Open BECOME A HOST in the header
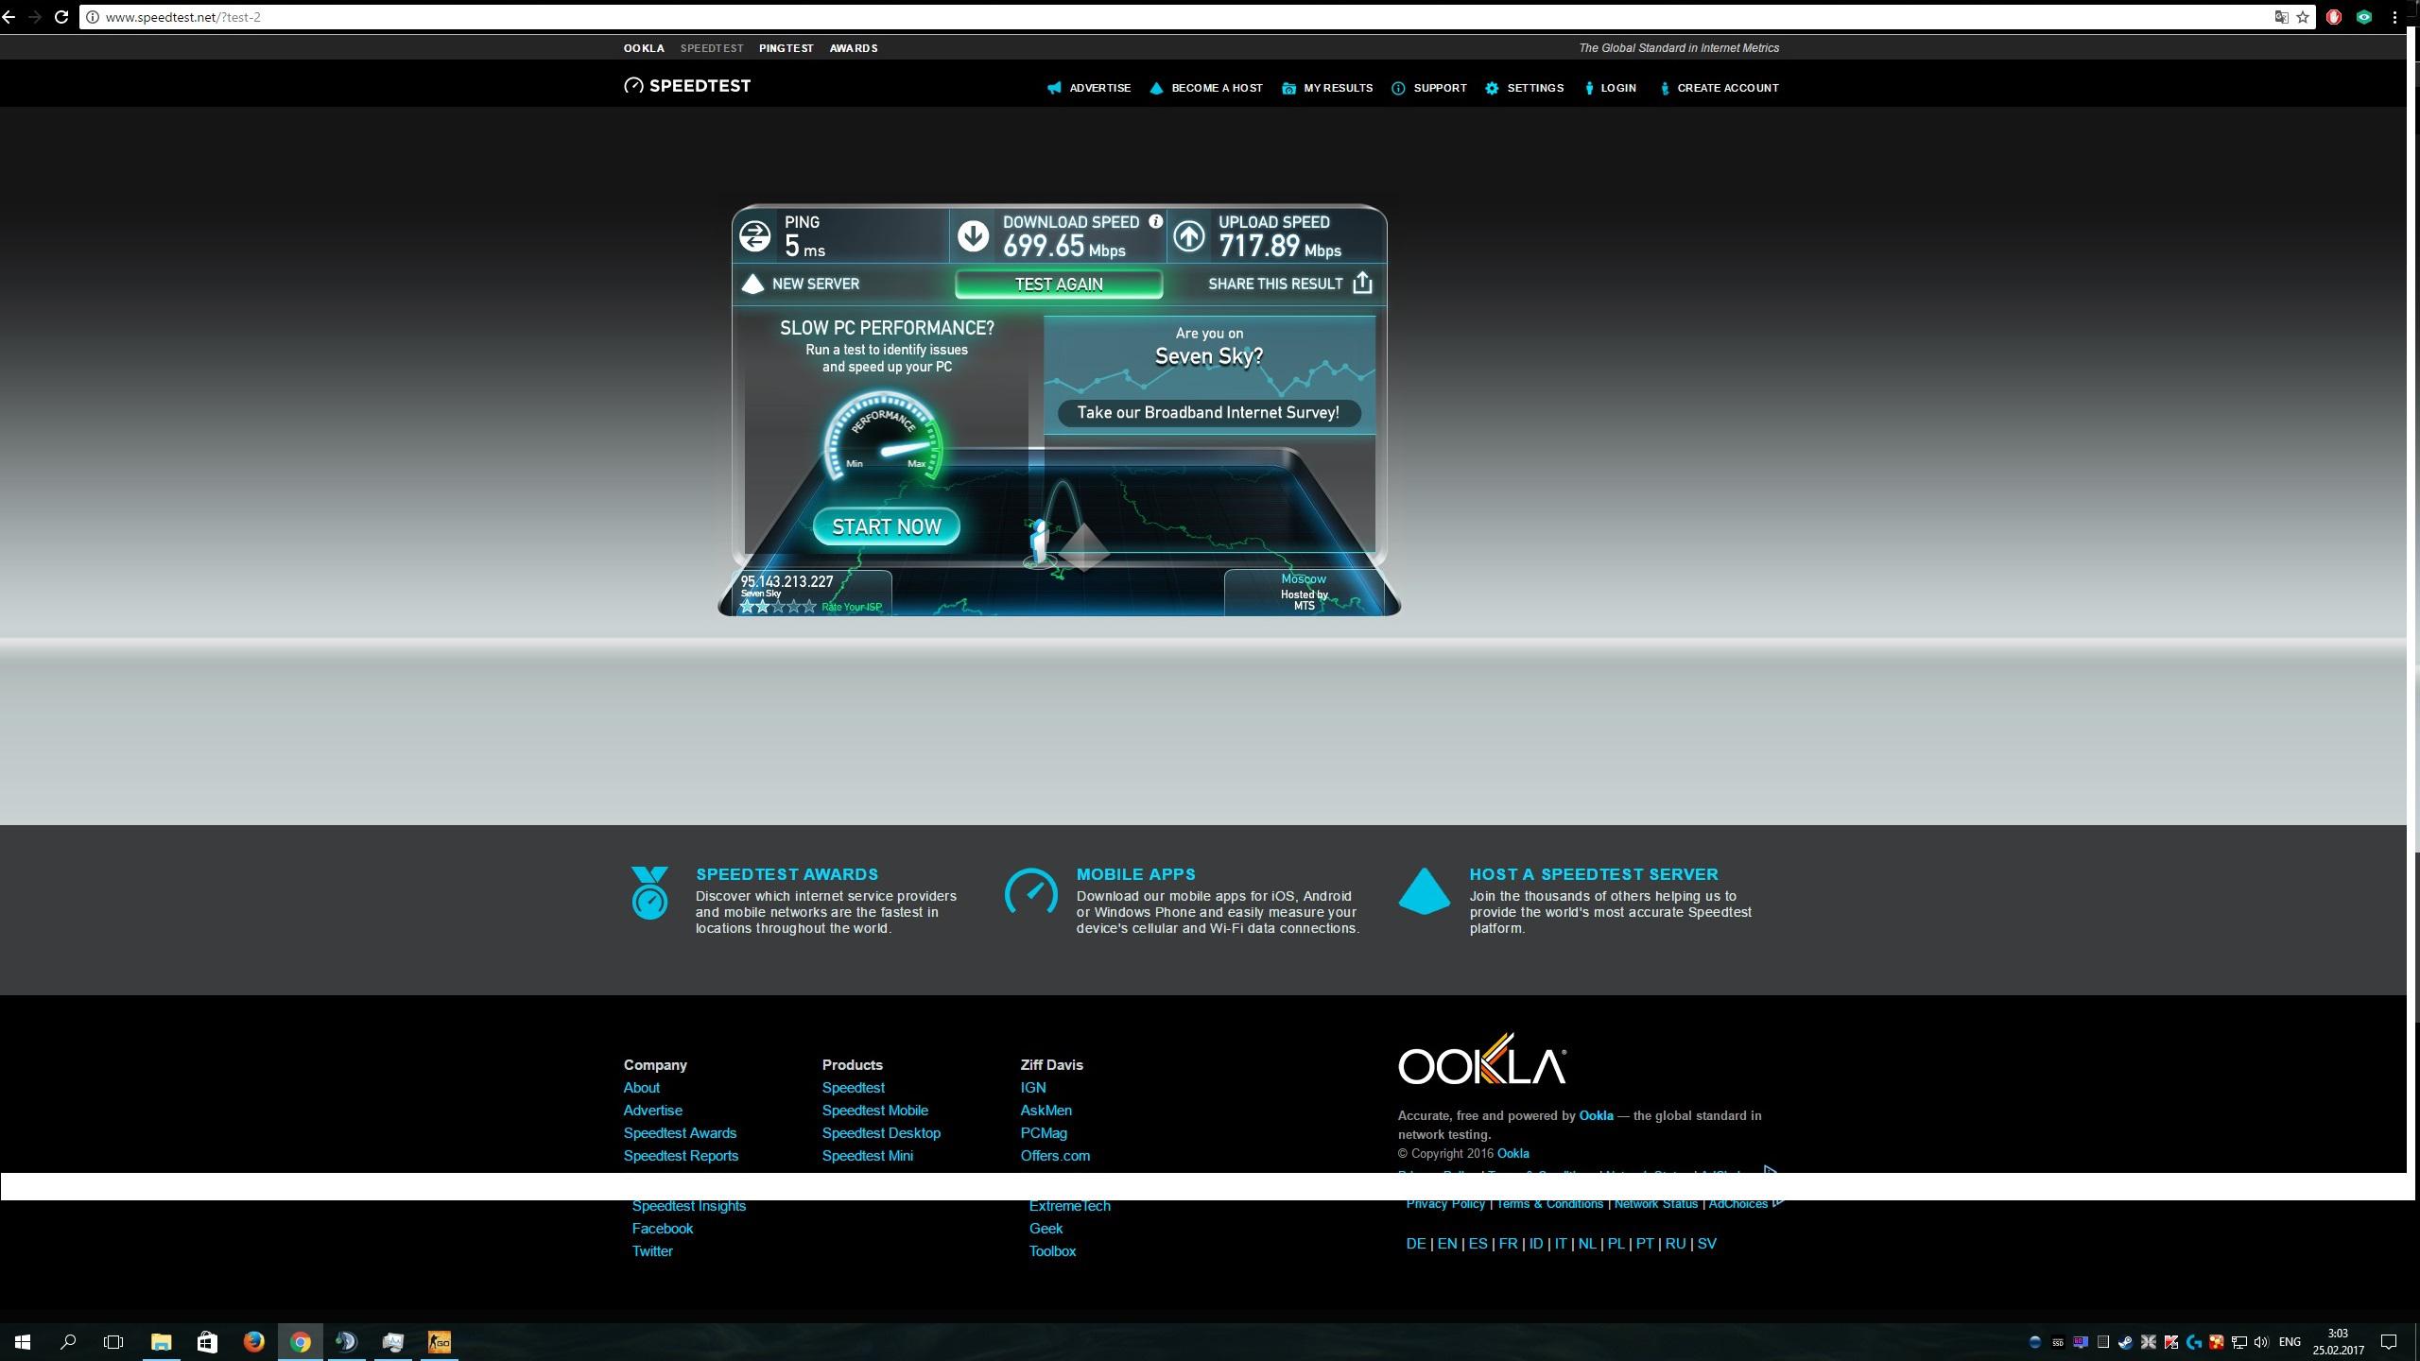 1206,88
